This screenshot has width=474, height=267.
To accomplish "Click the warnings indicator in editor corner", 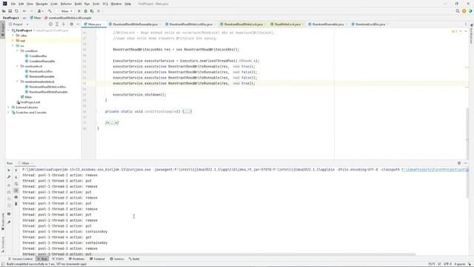I will (454, 31).
